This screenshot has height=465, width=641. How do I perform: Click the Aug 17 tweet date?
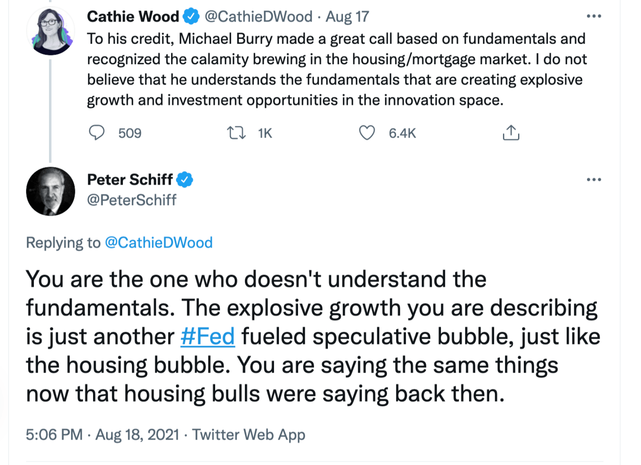pyautogui.click(x=347, y=17)
